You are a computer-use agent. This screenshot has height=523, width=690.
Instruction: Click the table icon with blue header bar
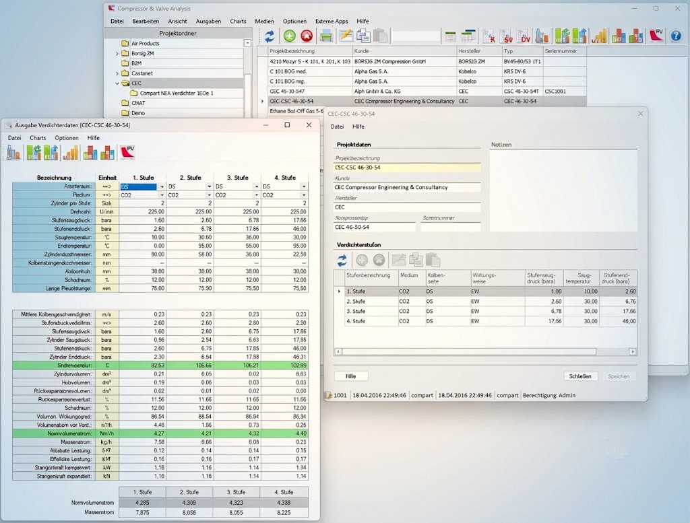pyautogui.click(x=469, y=36)
